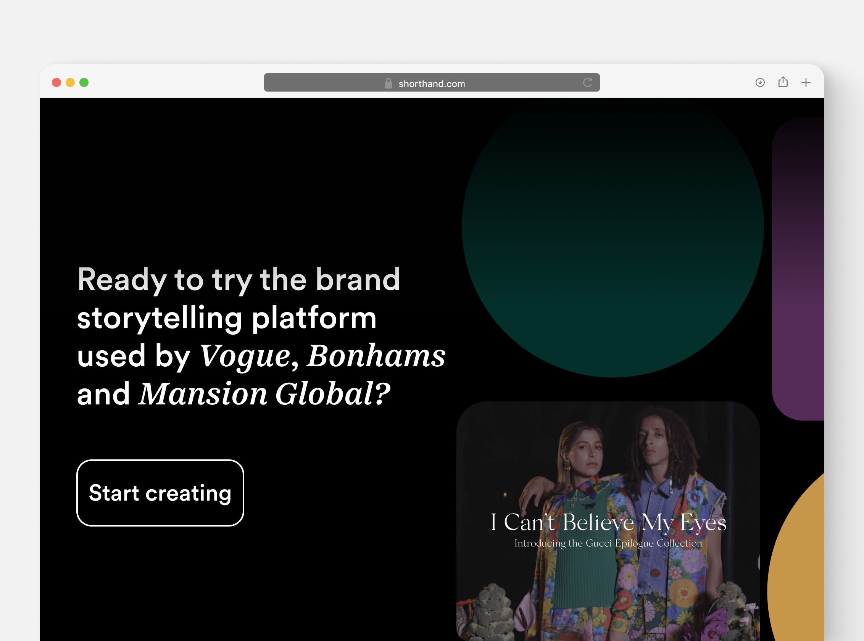Screen dimensions: 864x641
Task: Click the italic text Mansion Global?
Action: tap(264, 394)
